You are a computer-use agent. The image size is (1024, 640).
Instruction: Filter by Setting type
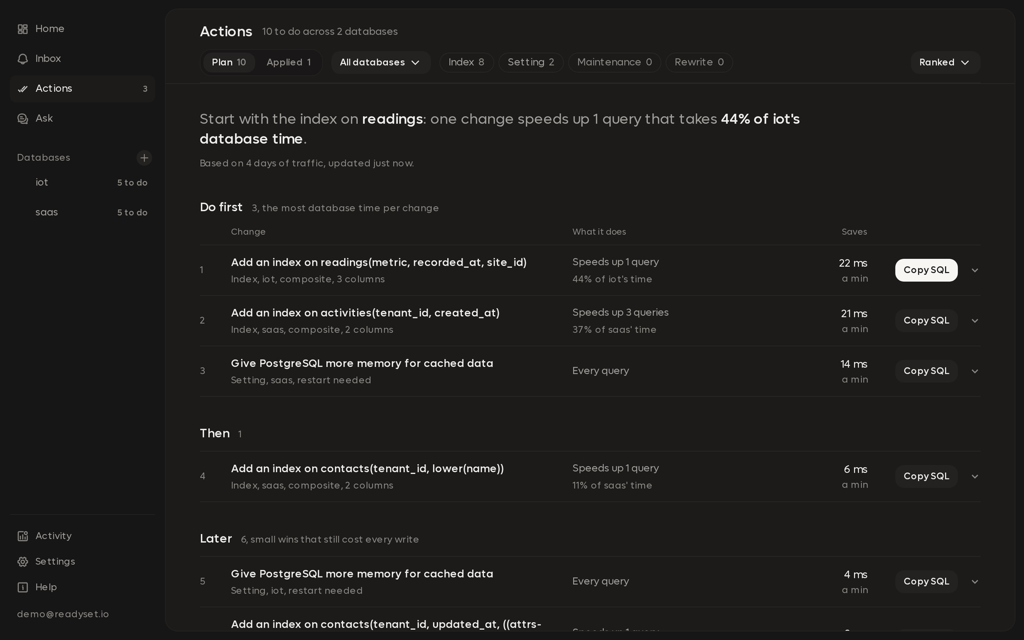click(x=531, y=63)
